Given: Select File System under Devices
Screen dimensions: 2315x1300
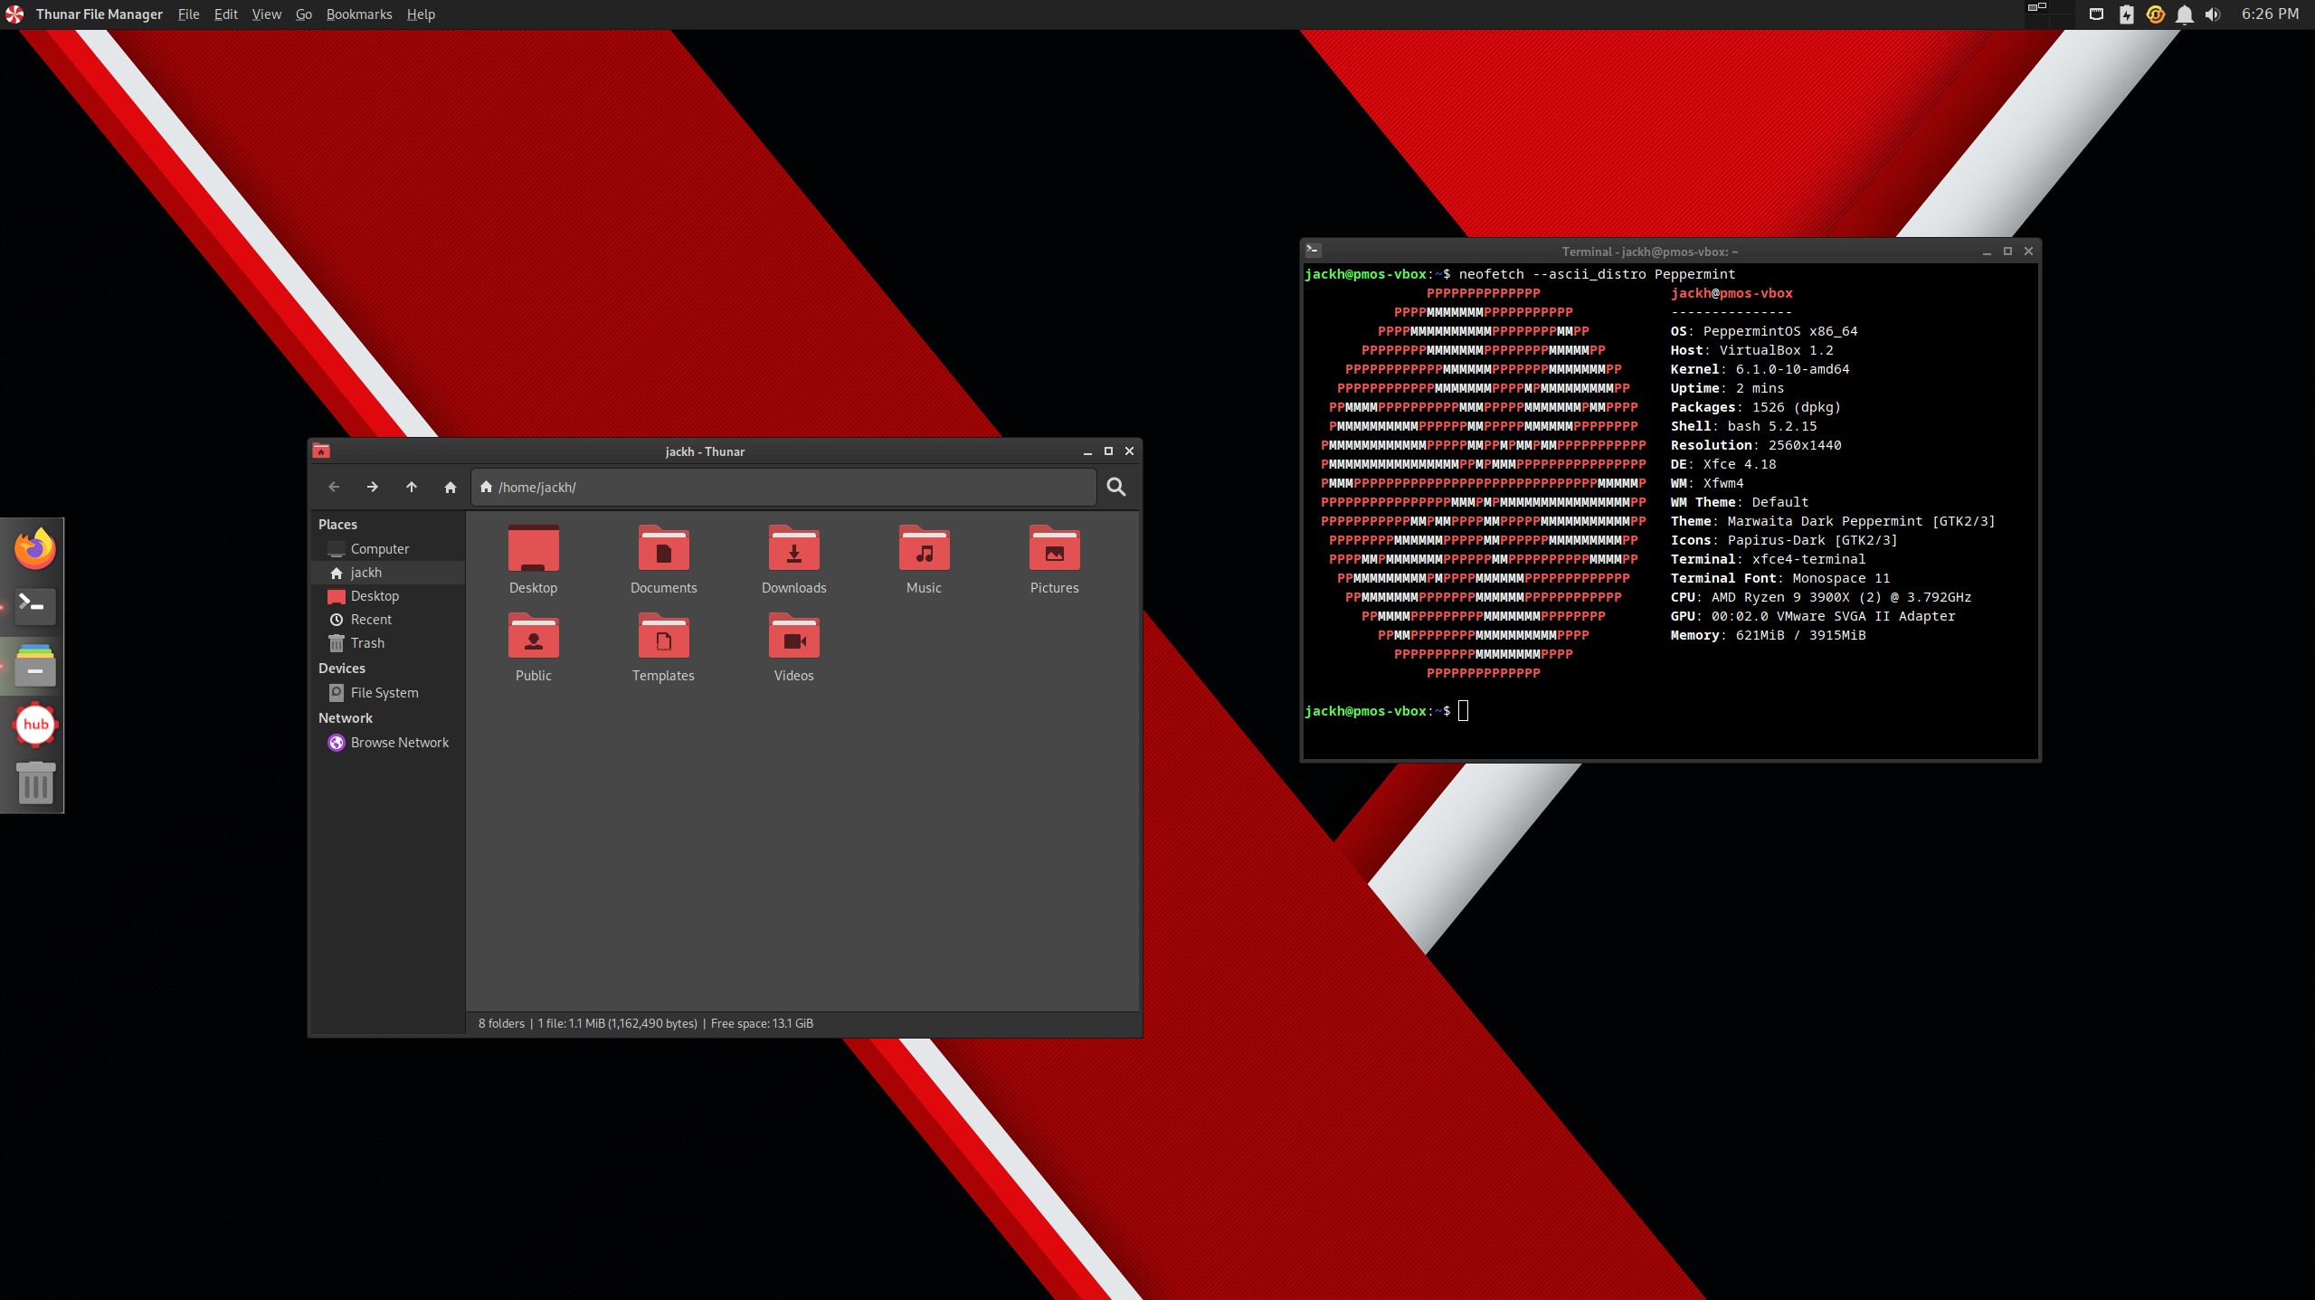Looking at the screenshot, I should pyautogui.click(x=384, y=692).
